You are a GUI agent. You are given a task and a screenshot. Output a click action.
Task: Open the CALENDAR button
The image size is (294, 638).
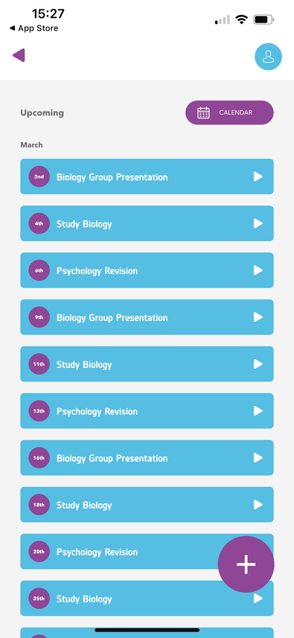pos(229,112)
